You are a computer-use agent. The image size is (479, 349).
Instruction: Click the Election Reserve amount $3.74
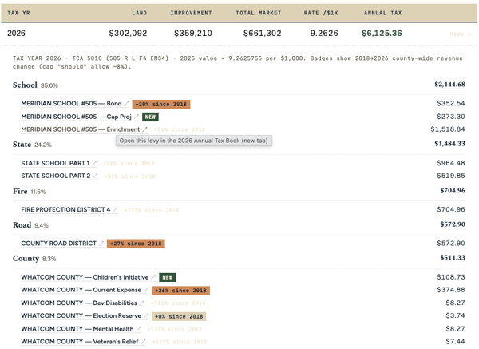click(x=455, y=315)
